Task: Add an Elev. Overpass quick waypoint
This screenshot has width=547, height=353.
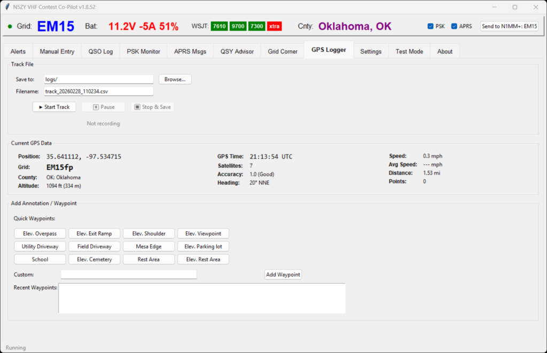Action: [x=40, y=233]
